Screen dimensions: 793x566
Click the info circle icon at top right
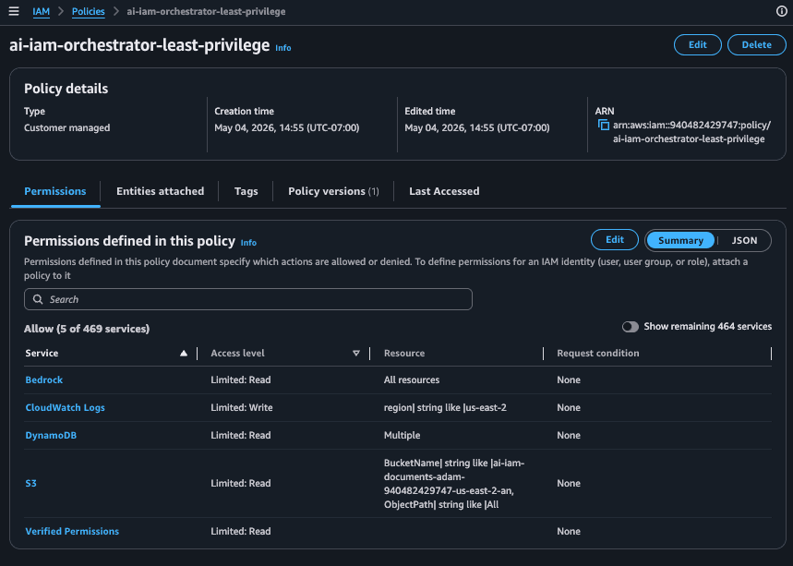(x=781, y=11)
